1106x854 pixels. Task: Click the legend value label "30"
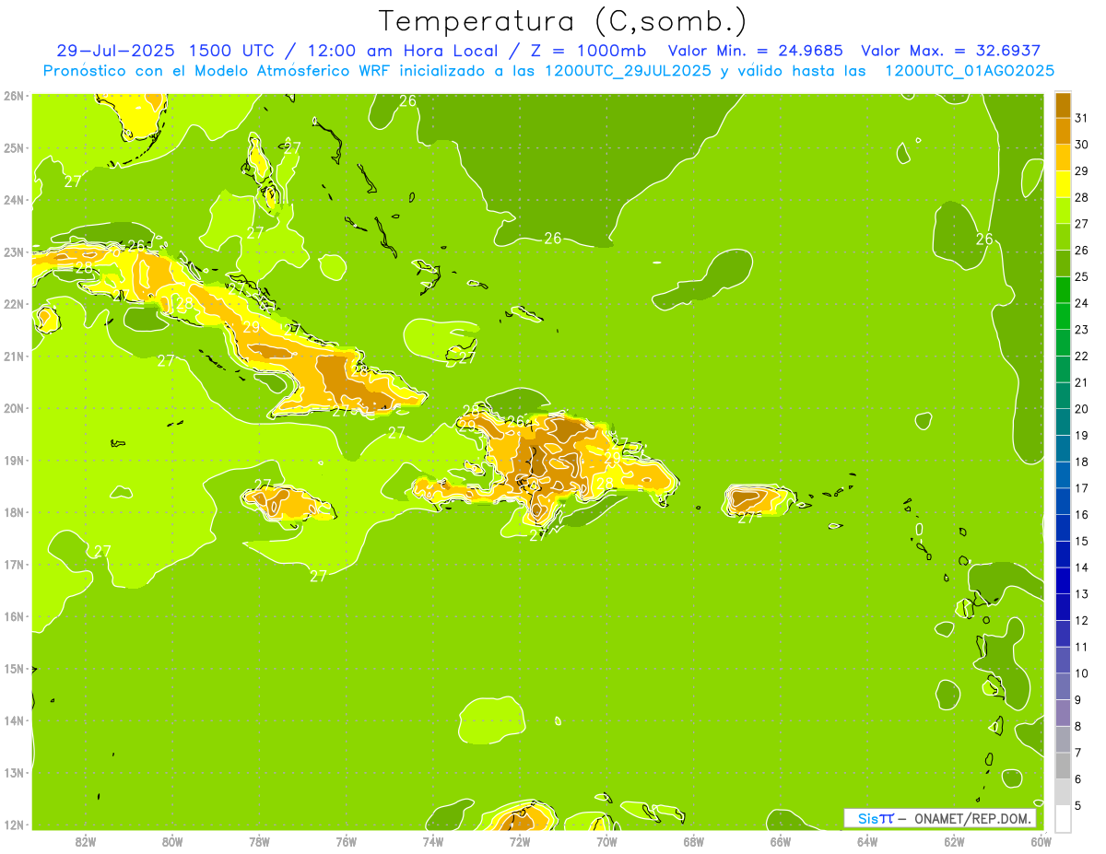tap(1081, 145)
